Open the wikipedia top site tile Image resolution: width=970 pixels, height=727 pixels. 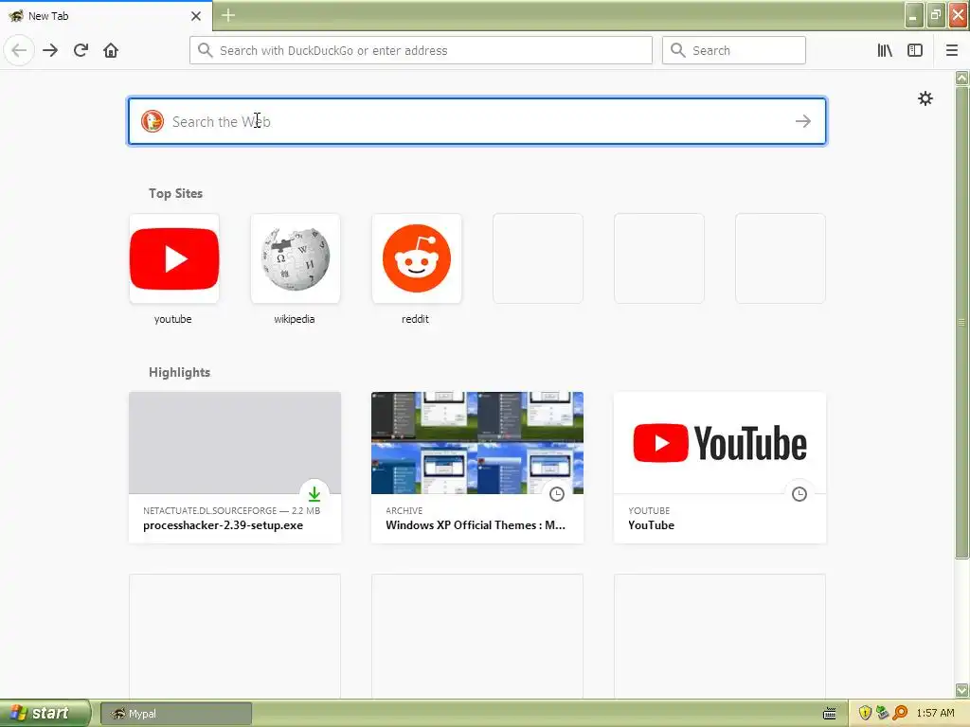coord(296,258)
